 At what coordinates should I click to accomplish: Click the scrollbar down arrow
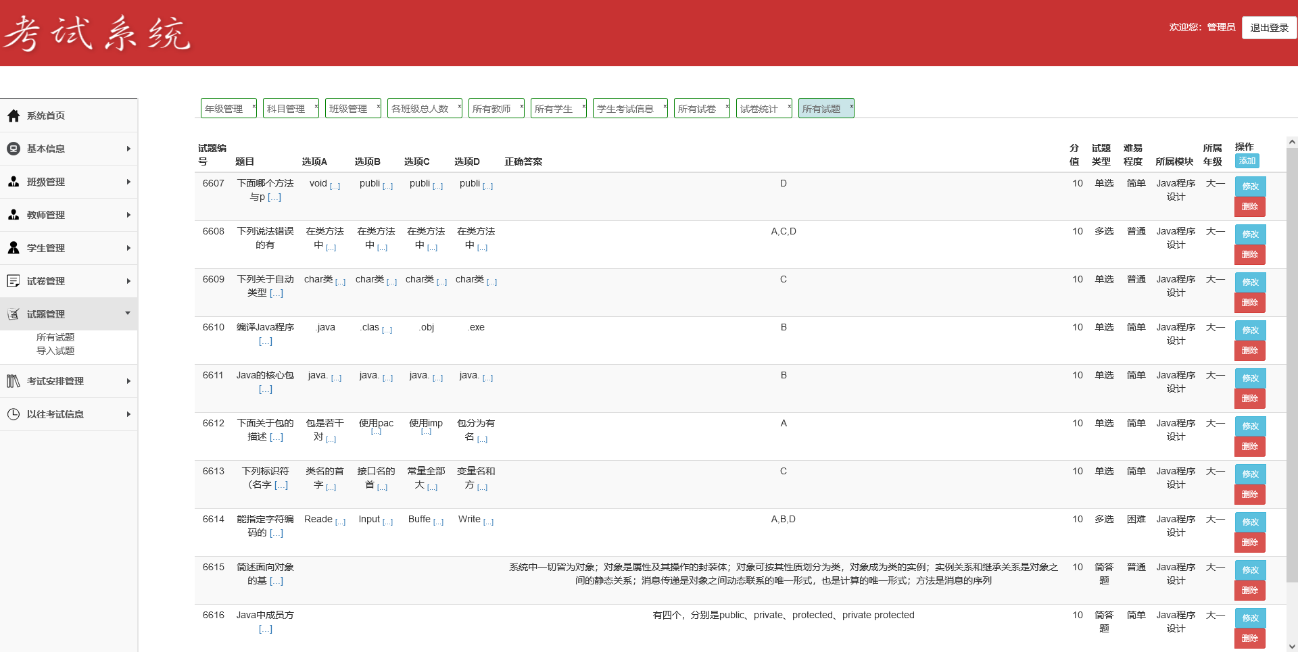point(1292,646)
